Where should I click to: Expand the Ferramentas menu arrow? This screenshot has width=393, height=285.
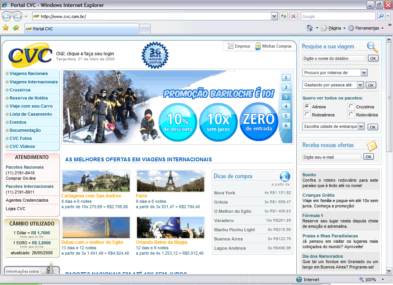click(383, 28)
